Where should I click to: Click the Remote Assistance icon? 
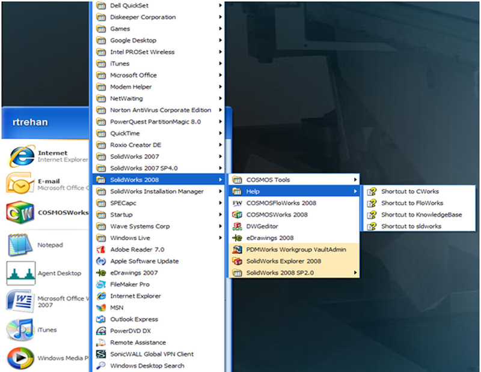pyautogui.click(x=101, y=343)
